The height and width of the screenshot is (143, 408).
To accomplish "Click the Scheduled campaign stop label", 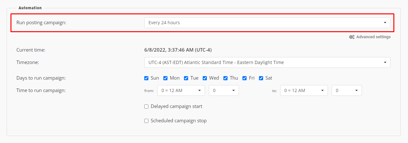I will [179, 121].
